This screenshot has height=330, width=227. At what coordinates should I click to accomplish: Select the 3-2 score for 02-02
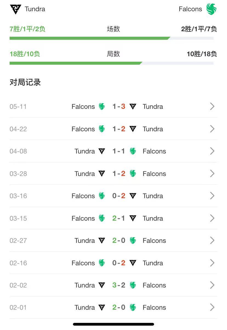coord(119,285)
